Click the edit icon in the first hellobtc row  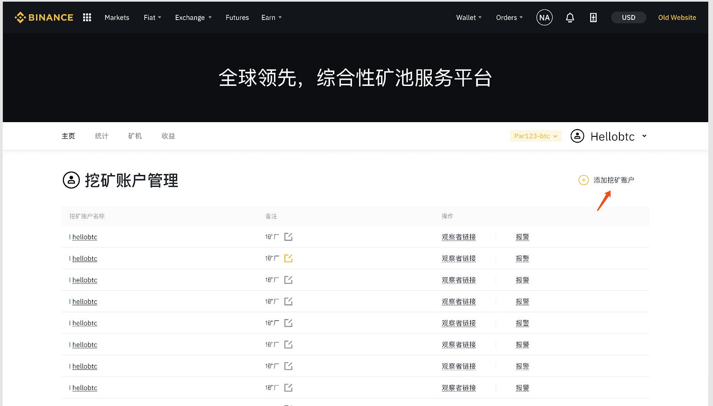coord(288,237)
